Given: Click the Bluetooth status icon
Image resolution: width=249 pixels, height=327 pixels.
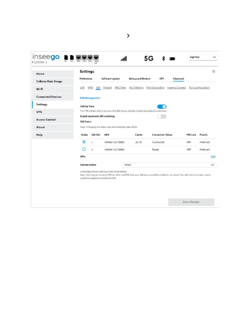Looking at the screenshot, I should coord(163,58).
